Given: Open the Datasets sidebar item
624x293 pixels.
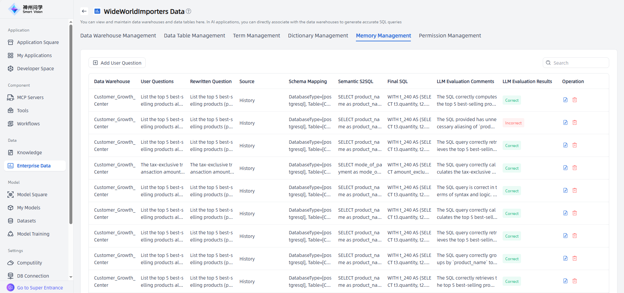Looking at the screenshot, I should coord(26,221).
